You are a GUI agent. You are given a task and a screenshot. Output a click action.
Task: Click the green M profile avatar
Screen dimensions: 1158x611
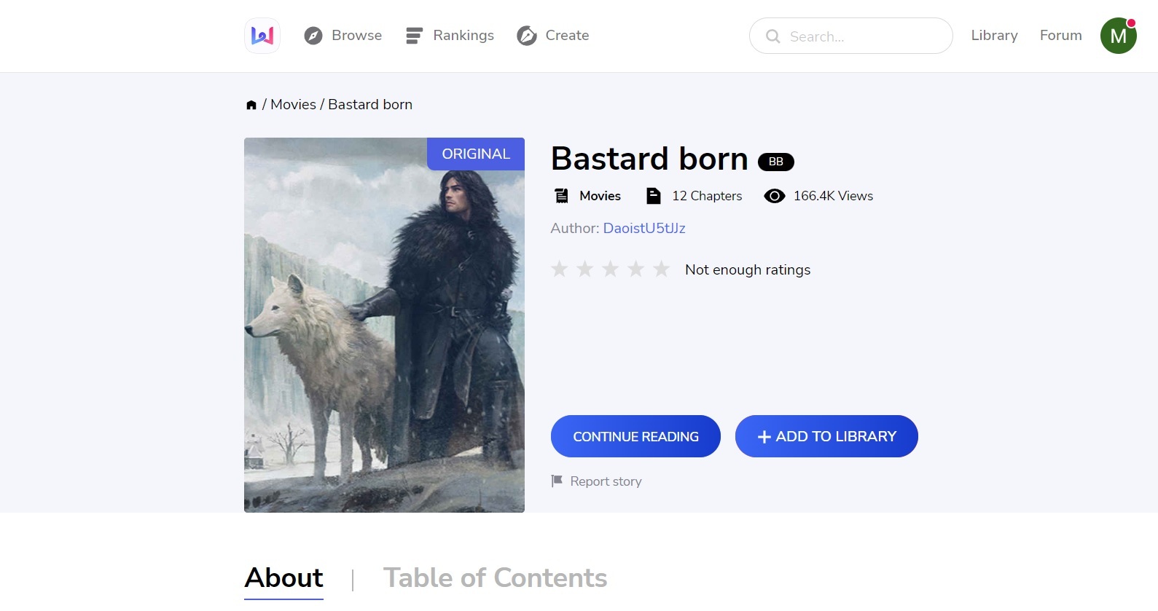pos(1118,36)
